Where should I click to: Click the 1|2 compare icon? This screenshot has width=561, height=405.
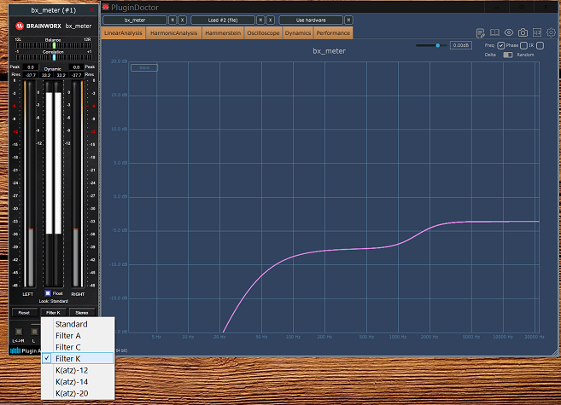pos(537,33)
